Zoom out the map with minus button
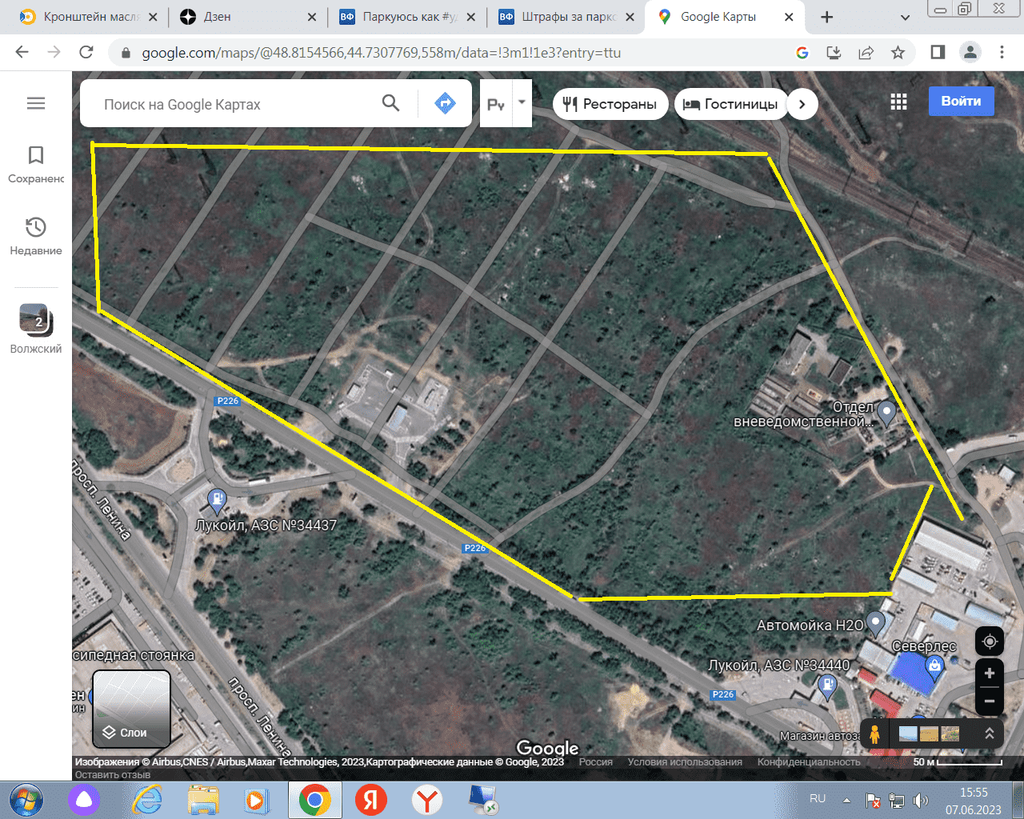The image size is (1024, 819). click(990, 701)
